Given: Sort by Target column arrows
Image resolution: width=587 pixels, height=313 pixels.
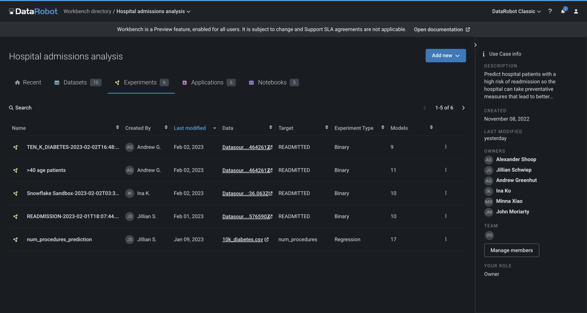Looking at the screenshot, I should click(327, 127).
